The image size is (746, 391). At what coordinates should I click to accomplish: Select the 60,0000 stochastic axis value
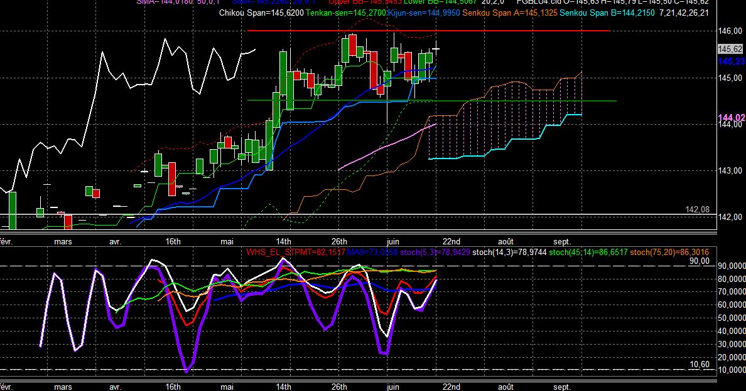coord(732,305)
